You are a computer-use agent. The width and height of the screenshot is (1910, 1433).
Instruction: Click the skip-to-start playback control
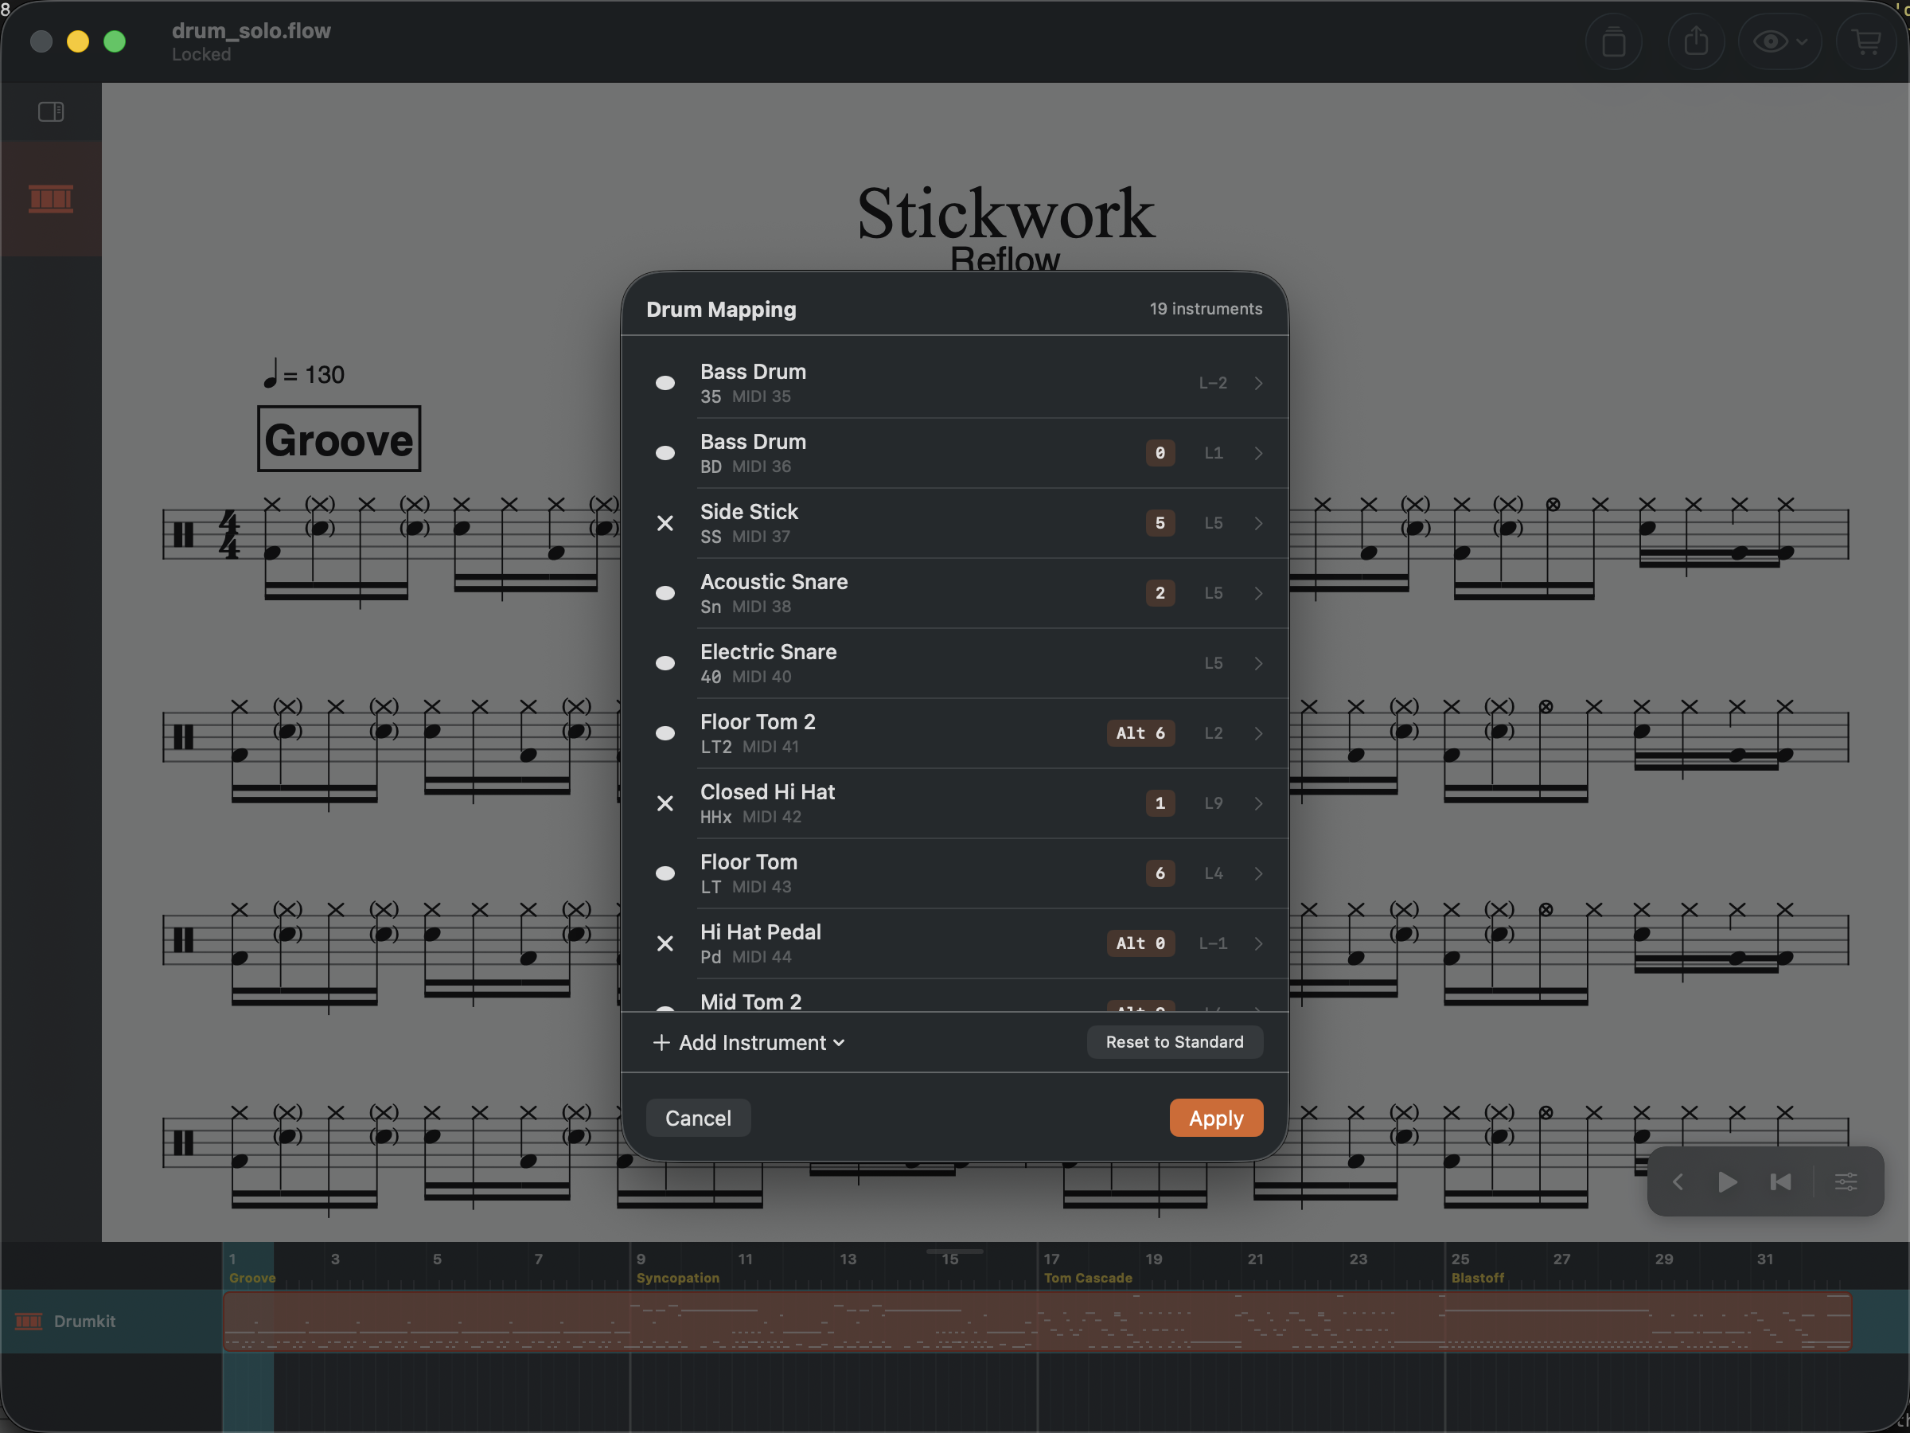click(x=1780, y=1181)
